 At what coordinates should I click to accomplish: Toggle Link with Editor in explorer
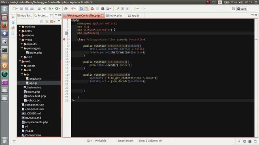tap(47, 21)
